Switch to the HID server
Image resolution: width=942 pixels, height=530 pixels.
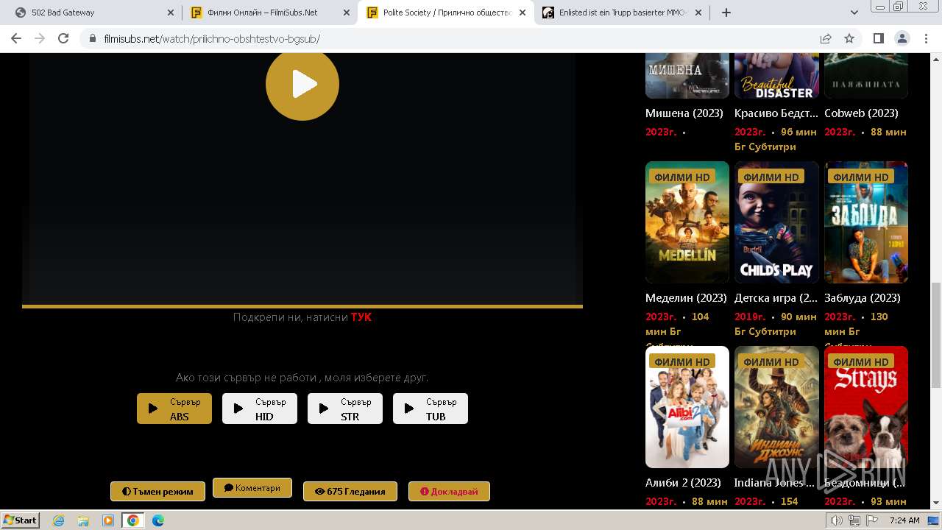tap(260, 409)
